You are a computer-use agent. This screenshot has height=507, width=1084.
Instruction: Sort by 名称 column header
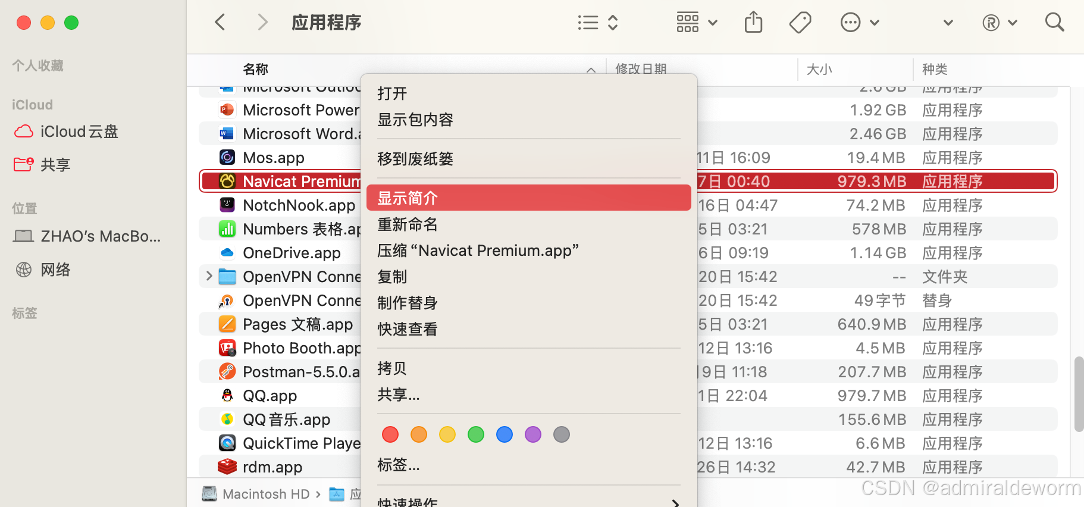point(256,69)
